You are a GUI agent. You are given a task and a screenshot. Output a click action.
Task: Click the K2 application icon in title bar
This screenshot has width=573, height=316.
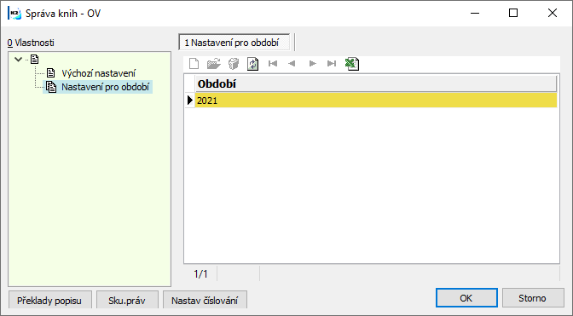14,14
